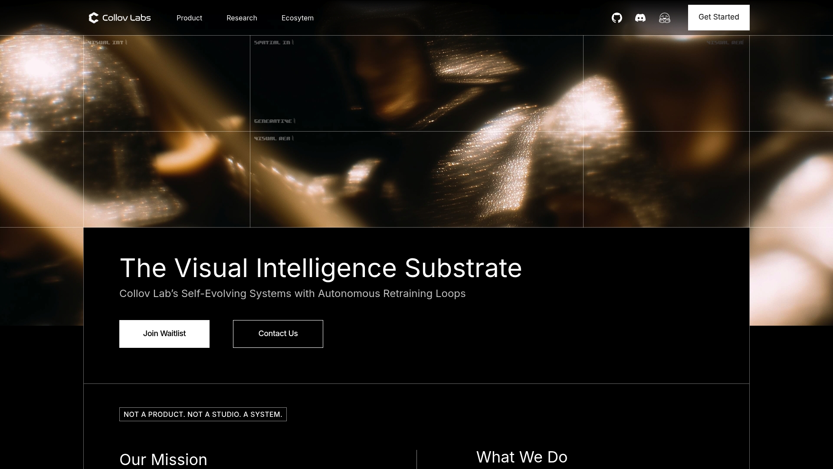
Task: Click the Contact Us button
Action: click(x=278, y=334)
